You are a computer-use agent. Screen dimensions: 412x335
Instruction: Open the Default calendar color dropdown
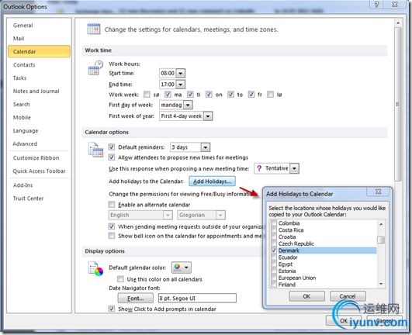click(182, 268)
